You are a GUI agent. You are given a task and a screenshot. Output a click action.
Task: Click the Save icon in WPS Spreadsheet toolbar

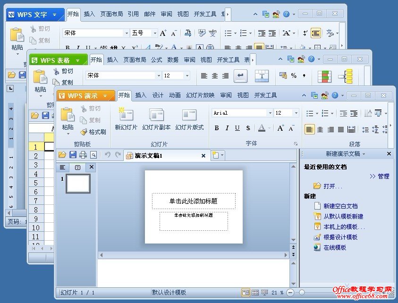pos(46,116)
